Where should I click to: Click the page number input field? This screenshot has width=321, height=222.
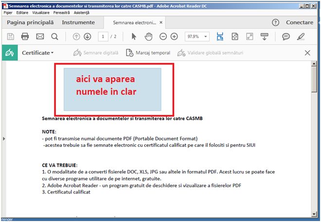pos(103,36)
